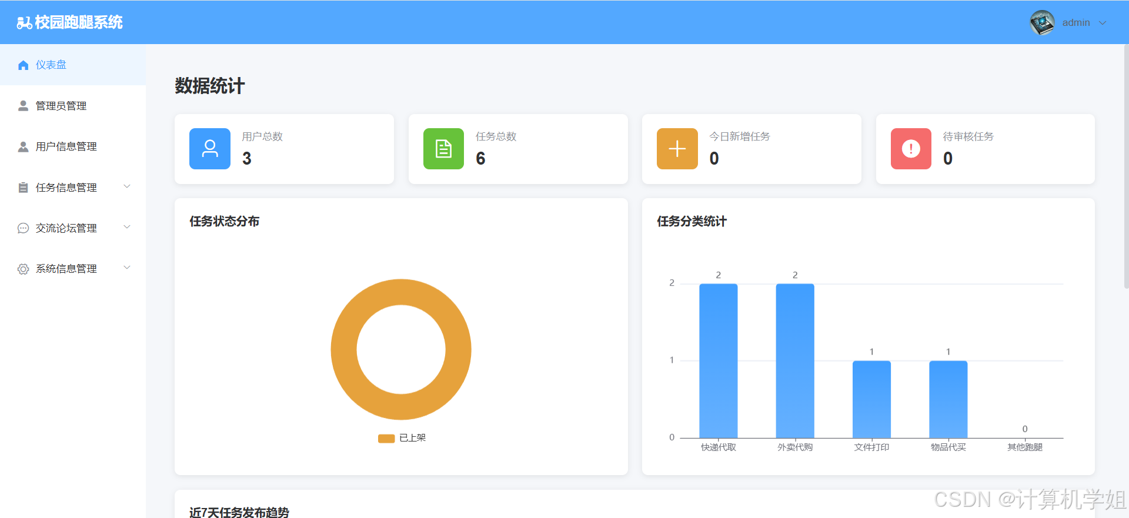Click the 外卖代购 axis label
The image size is (1129, 518).
(x=795, y=447)
